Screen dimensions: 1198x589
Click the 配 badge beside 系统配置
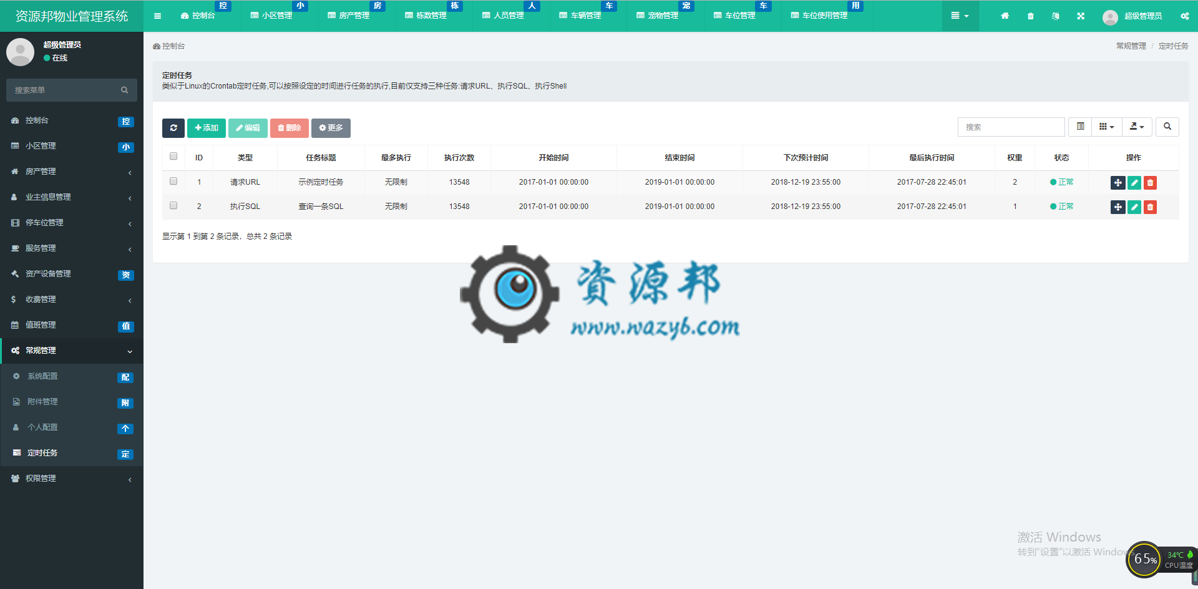pos(125,377)
